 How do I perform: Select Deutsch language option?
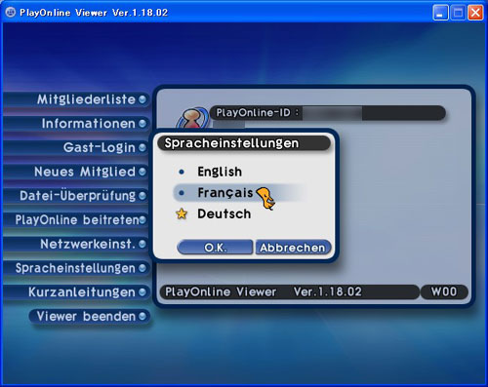coord(224,213)
